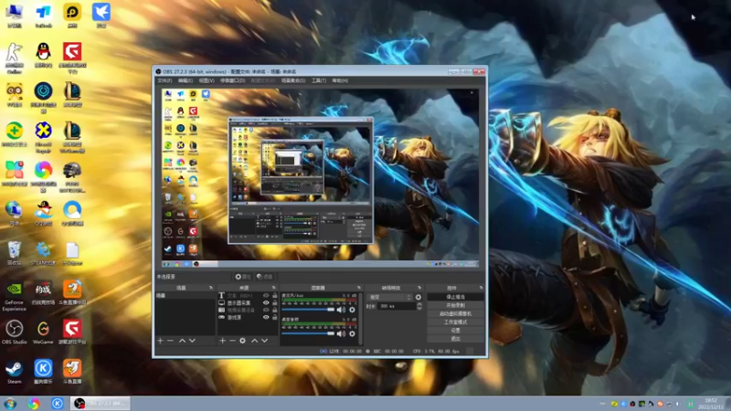Toggle lock on the 游戏源 source
731x411 pixels.
tap(275, 317)
